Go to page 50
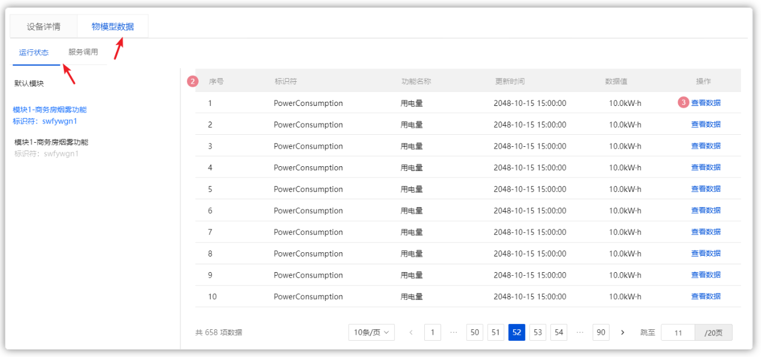 click(475, 332)
